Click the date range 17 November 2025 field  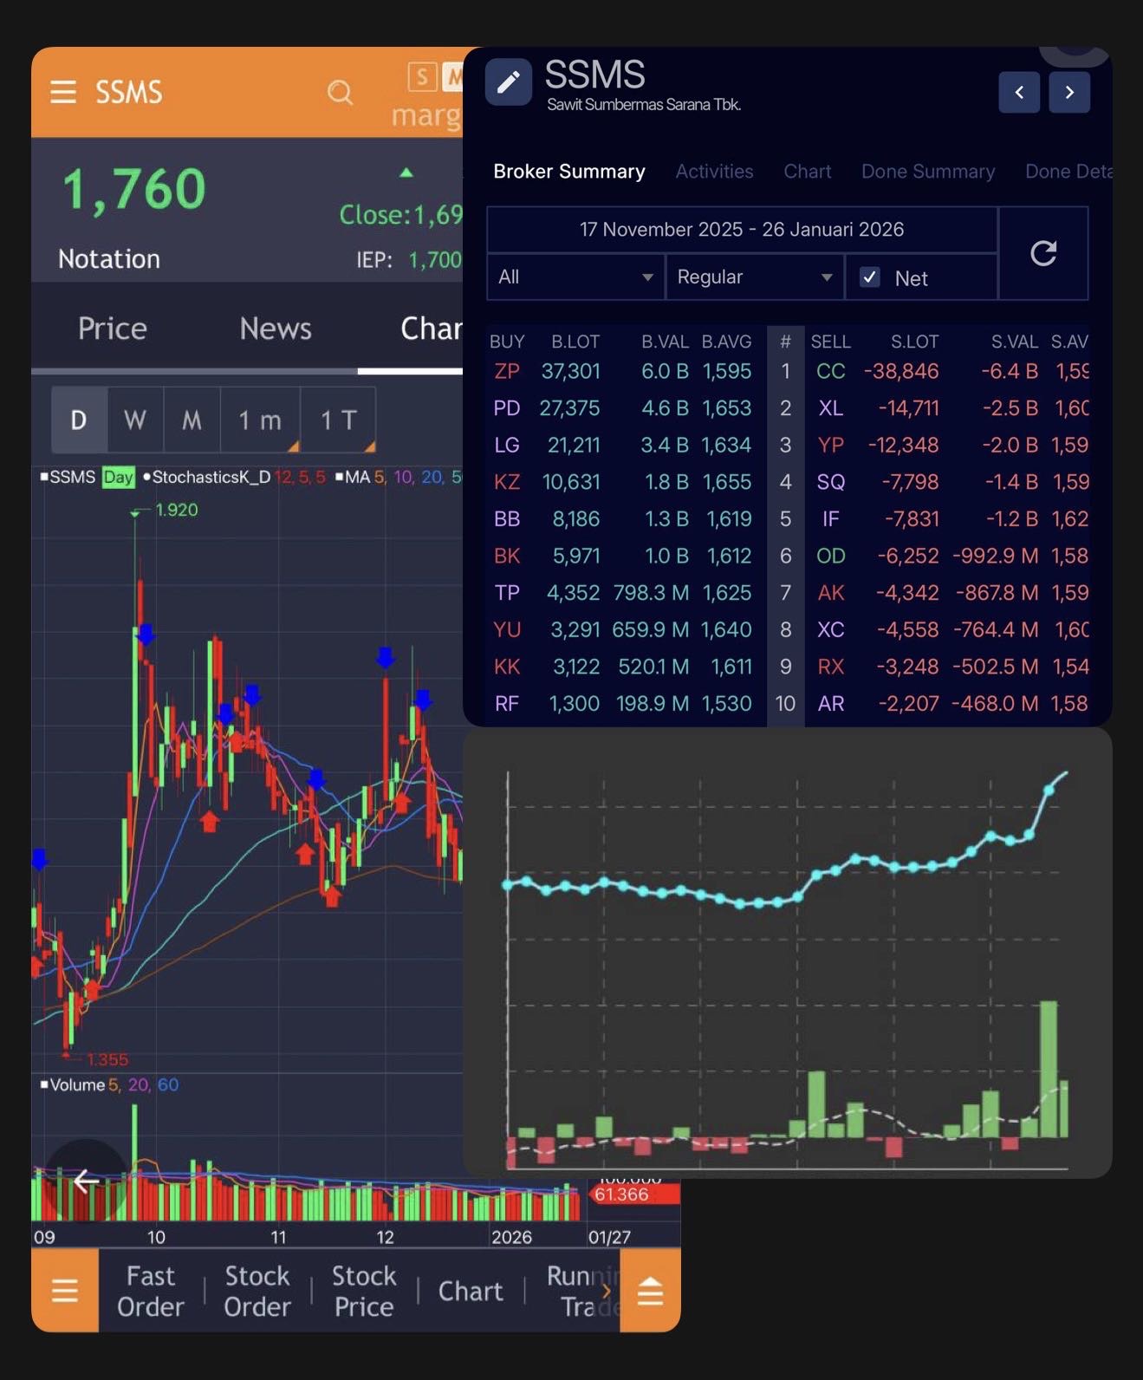pyautogui.click(x=742, y=230)
